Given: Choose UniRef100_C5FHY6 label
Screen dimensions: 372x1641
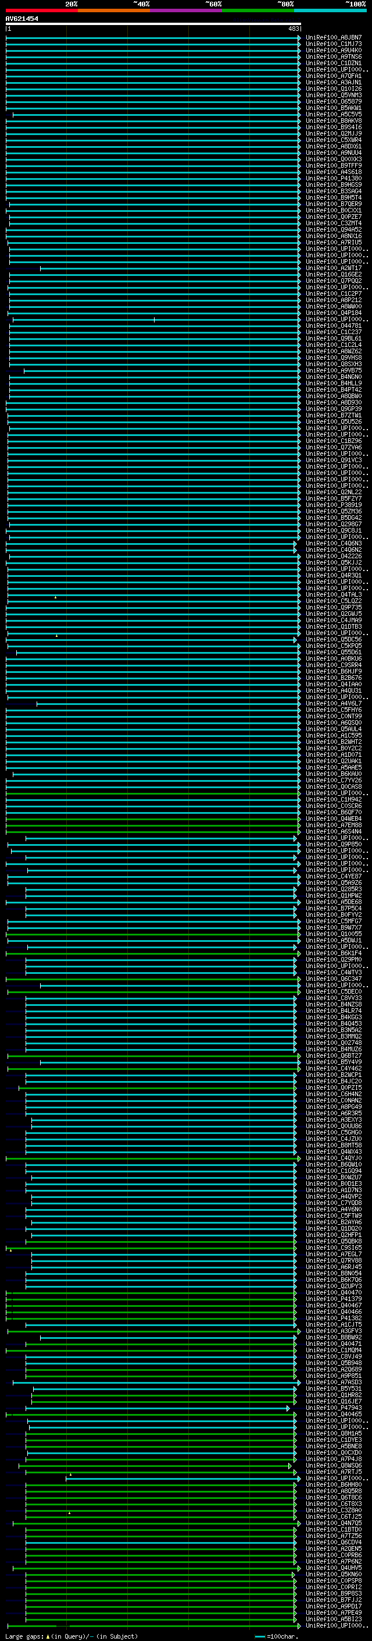Looking at the screenshot, I should tap(334, 709).
